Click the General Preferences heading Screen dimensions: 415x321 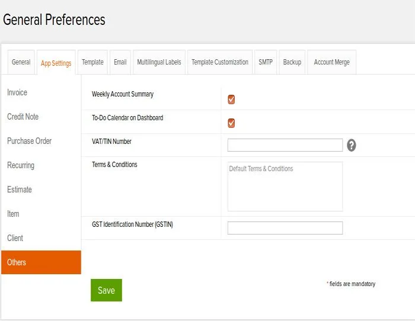click(x=54, y=20)
